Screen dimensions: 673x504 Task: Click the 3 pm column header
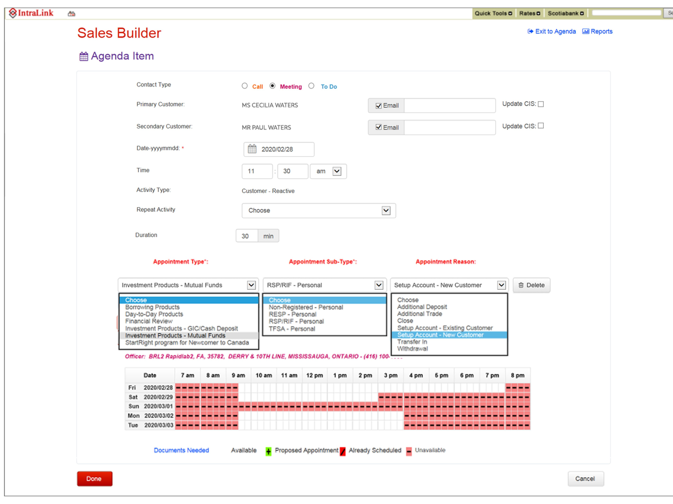tap(390, 375)
